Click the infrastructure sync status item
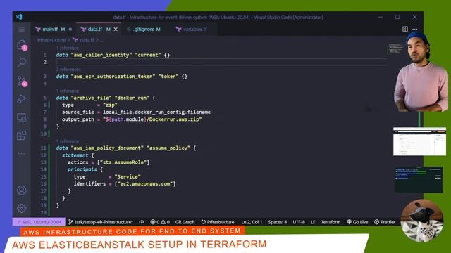 (218, 222)
